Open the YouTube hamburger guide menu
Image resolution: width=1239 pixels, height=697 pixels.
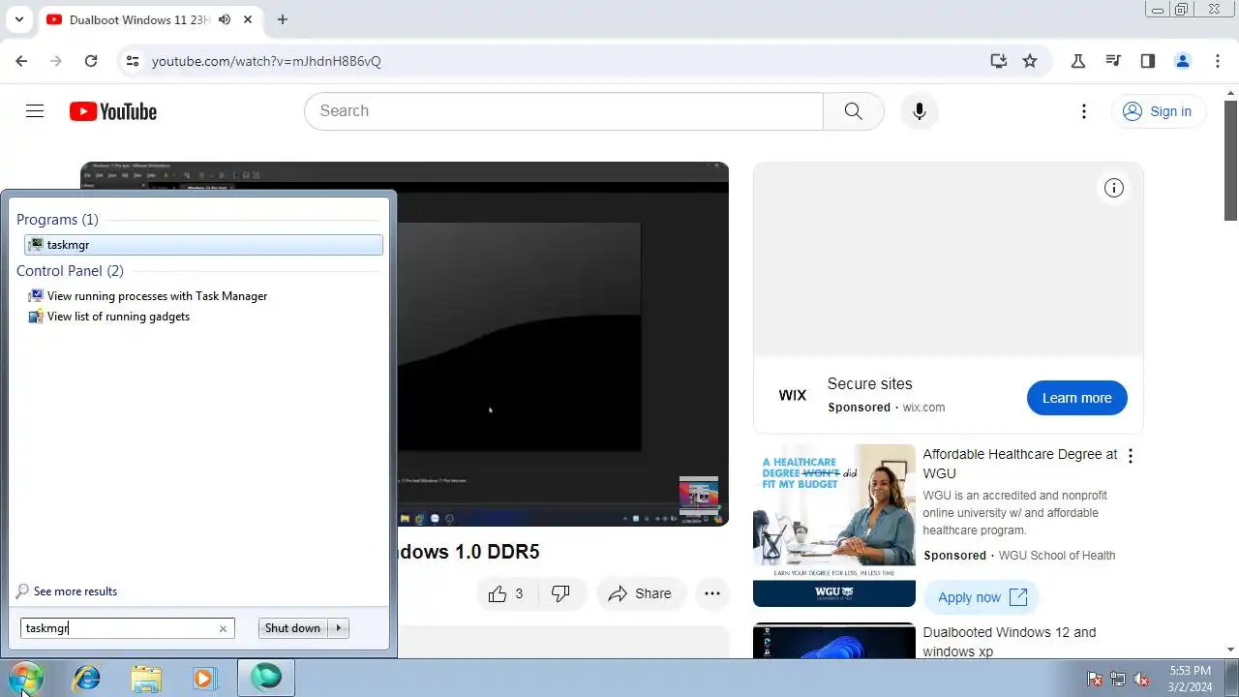pos(35,111)
